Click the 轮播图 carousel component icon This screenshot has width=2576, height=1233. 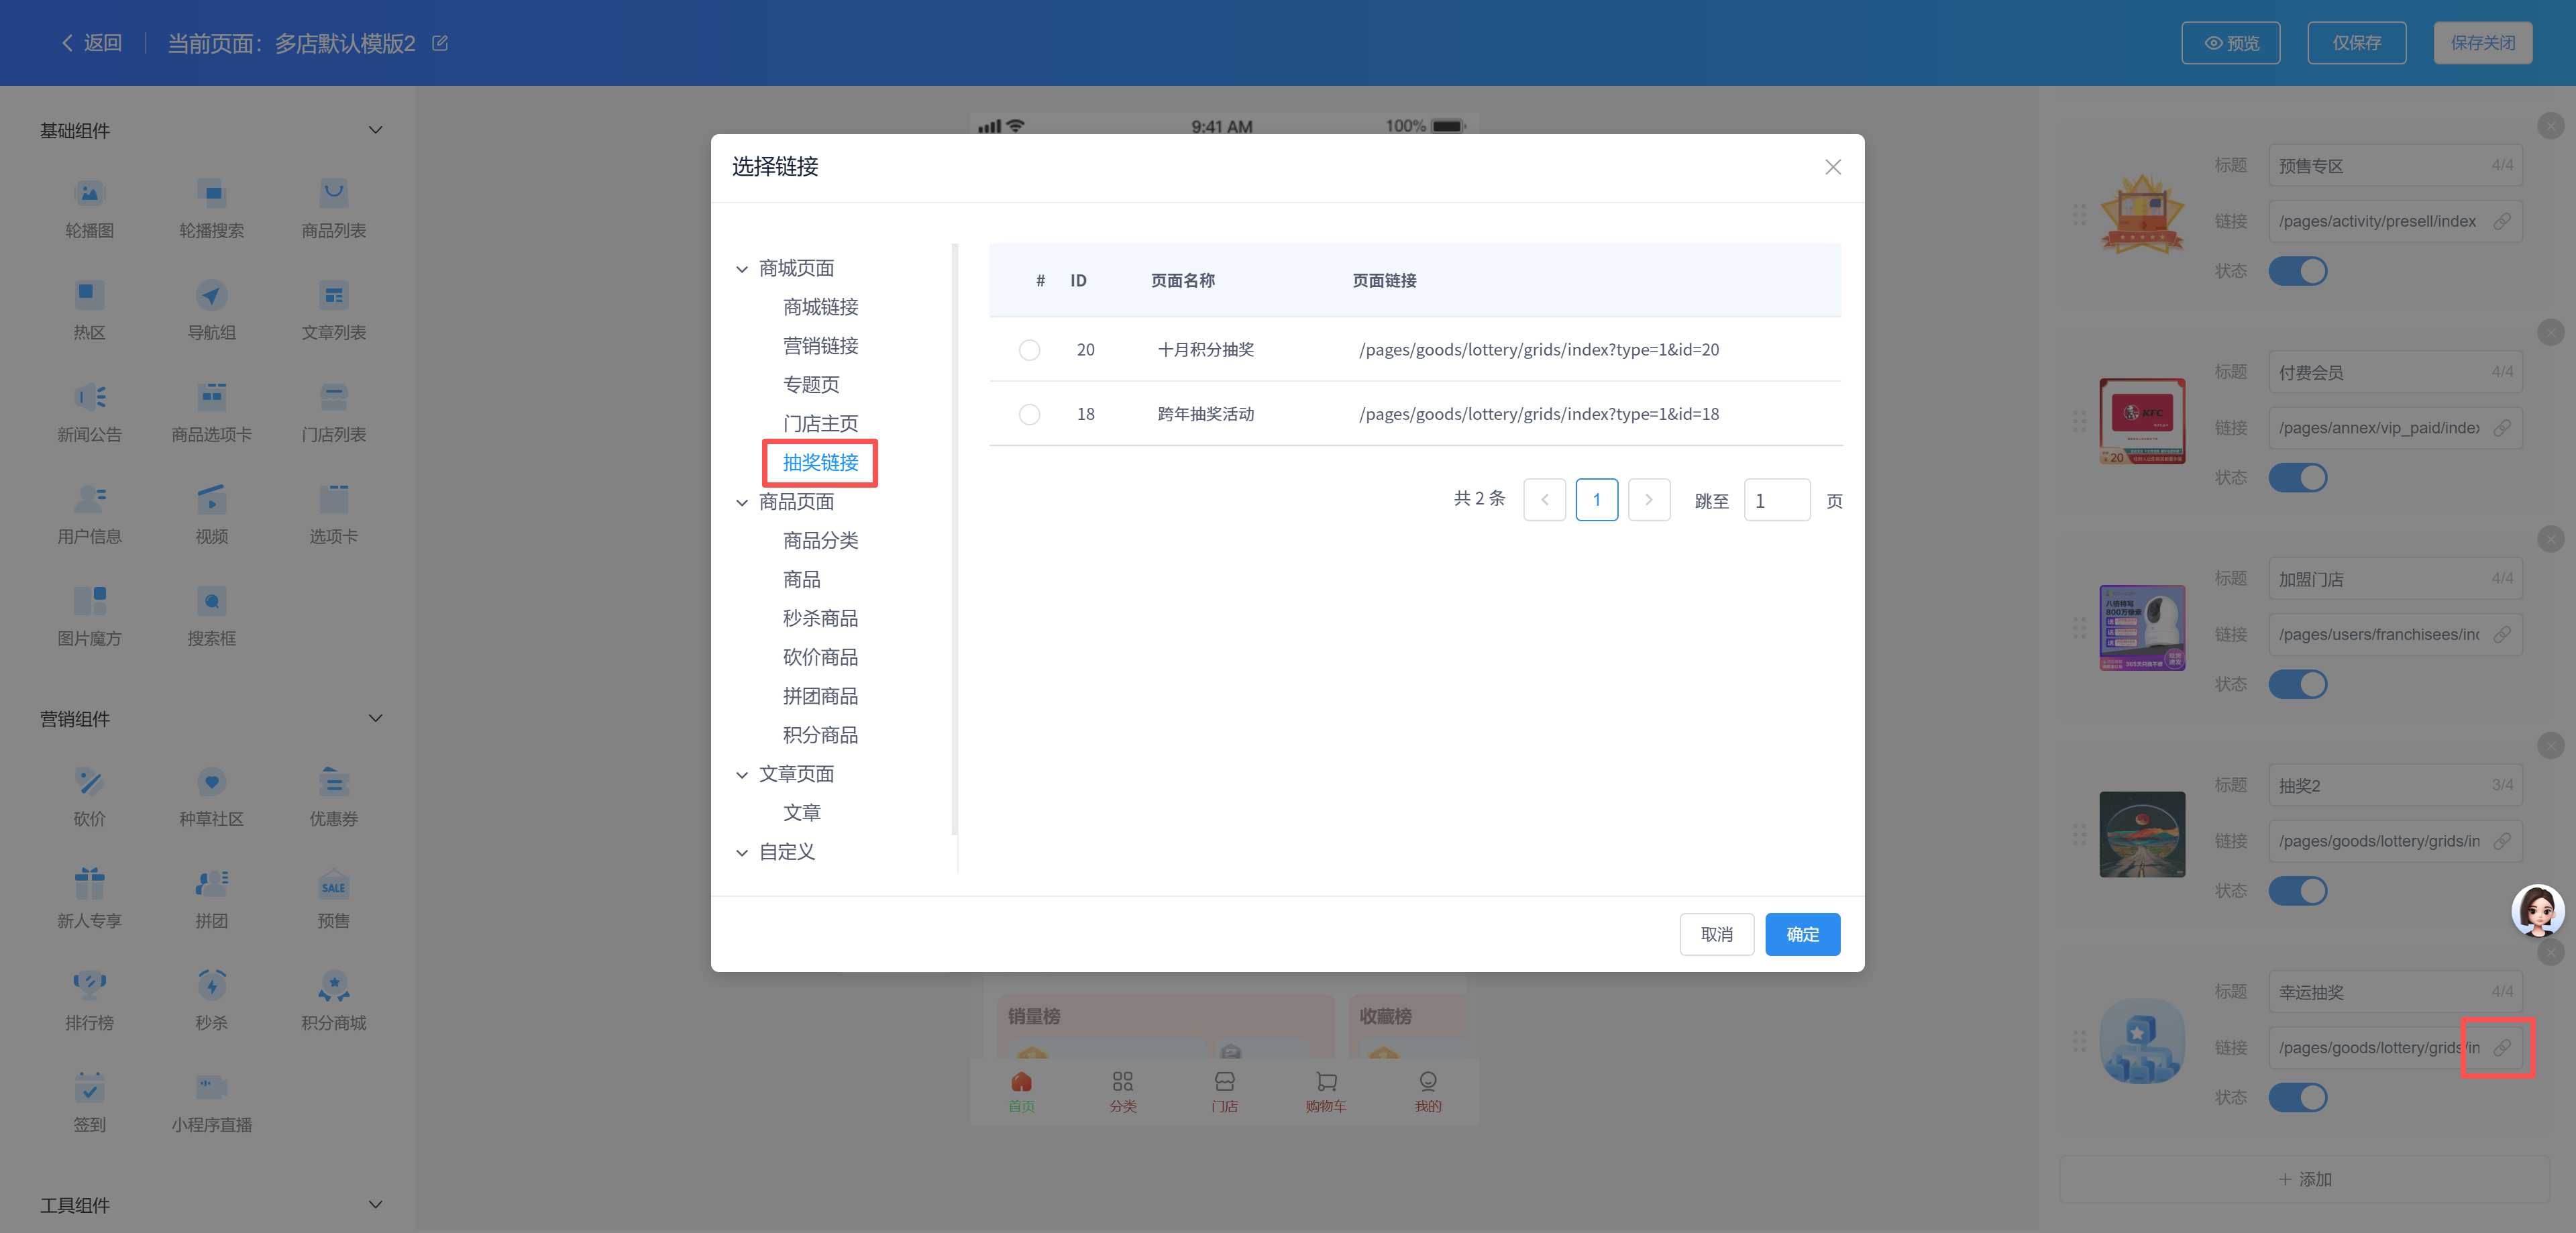click(89, 194)
